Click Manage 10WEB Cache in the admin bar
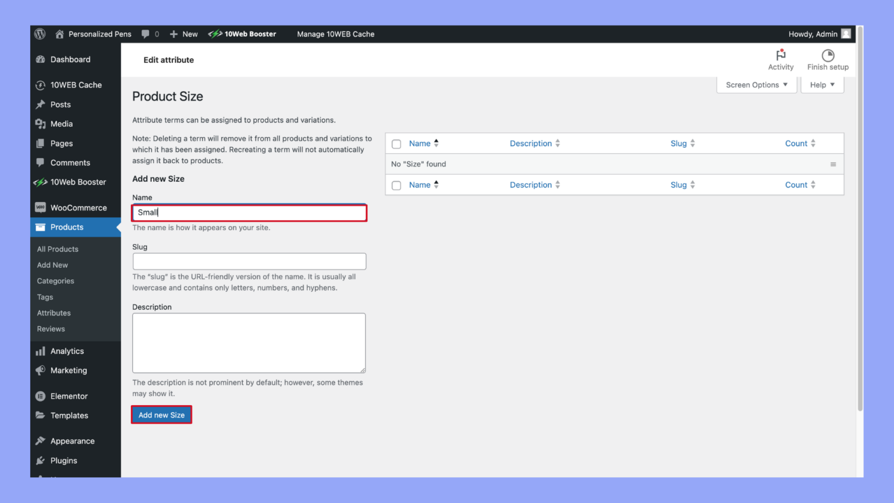Image resolution: width=894 pixels, height=503 pixels. coord(336,34)
